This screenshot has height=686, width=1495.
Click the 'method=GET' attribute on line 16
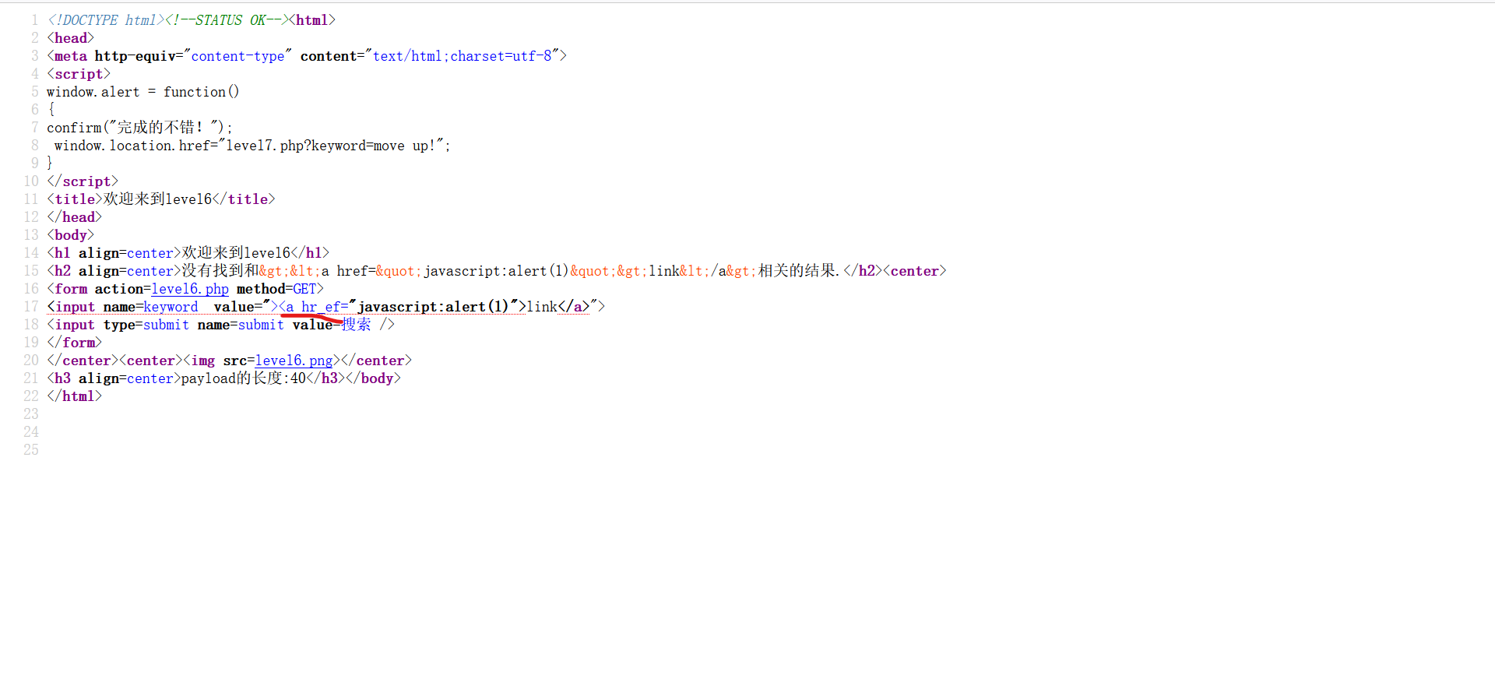276,289
